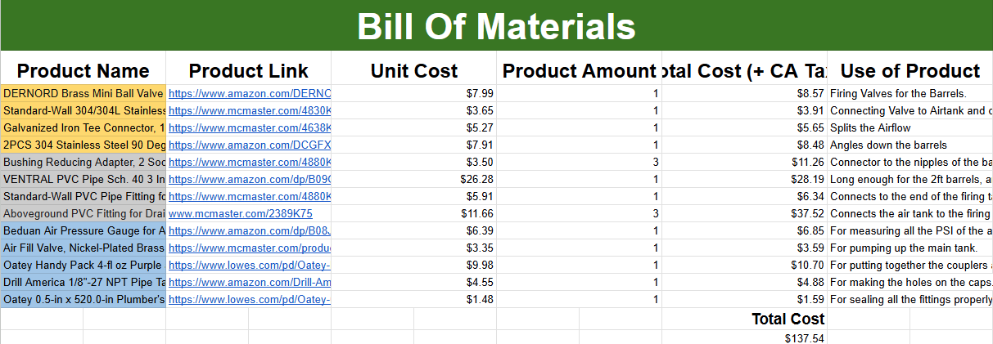The image size is (993, 344).
Task: Select the $37.52 total cost cell
Action: point(744,214)
